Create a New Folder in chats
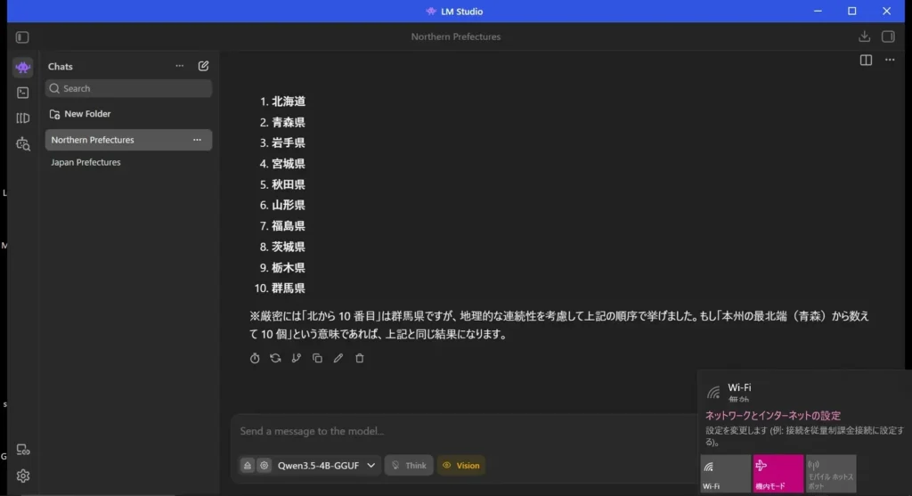The height and width of the screenshot is (496, 912). pyautogui.click(x=80, y=114)
